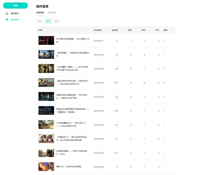Open the thumbnail of the 2025/05/11 post

click(x=46, y=40)
